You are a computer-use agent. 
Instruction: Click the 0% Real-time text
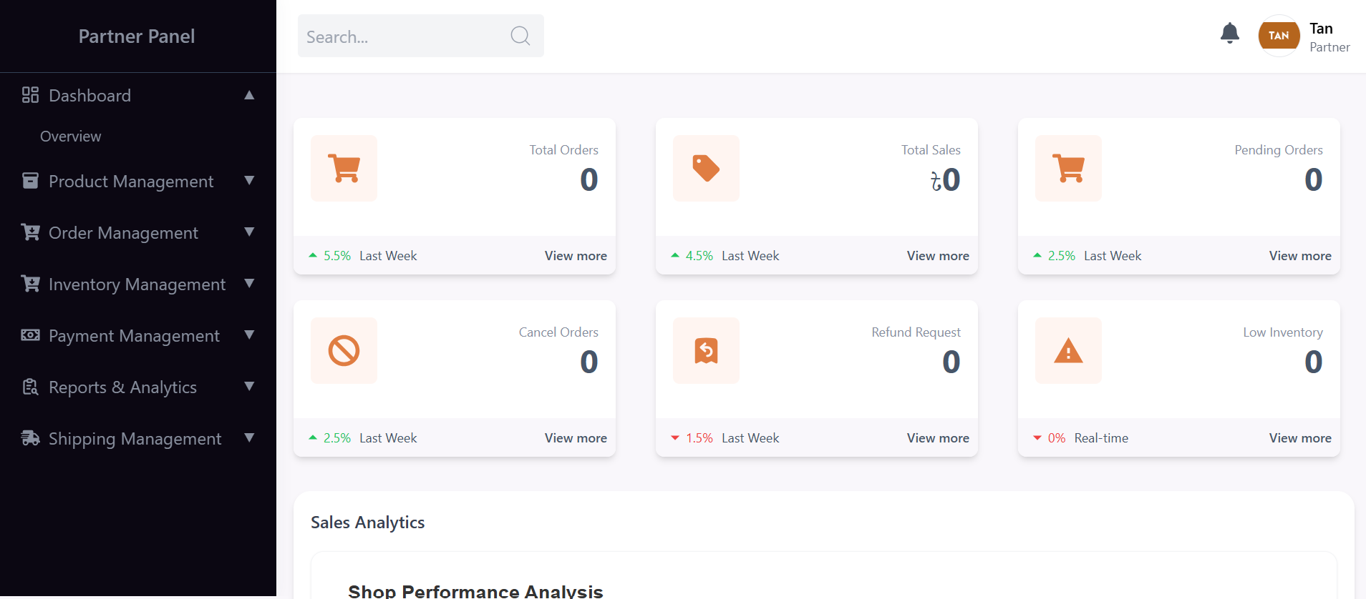click(x=1088, y=438)
